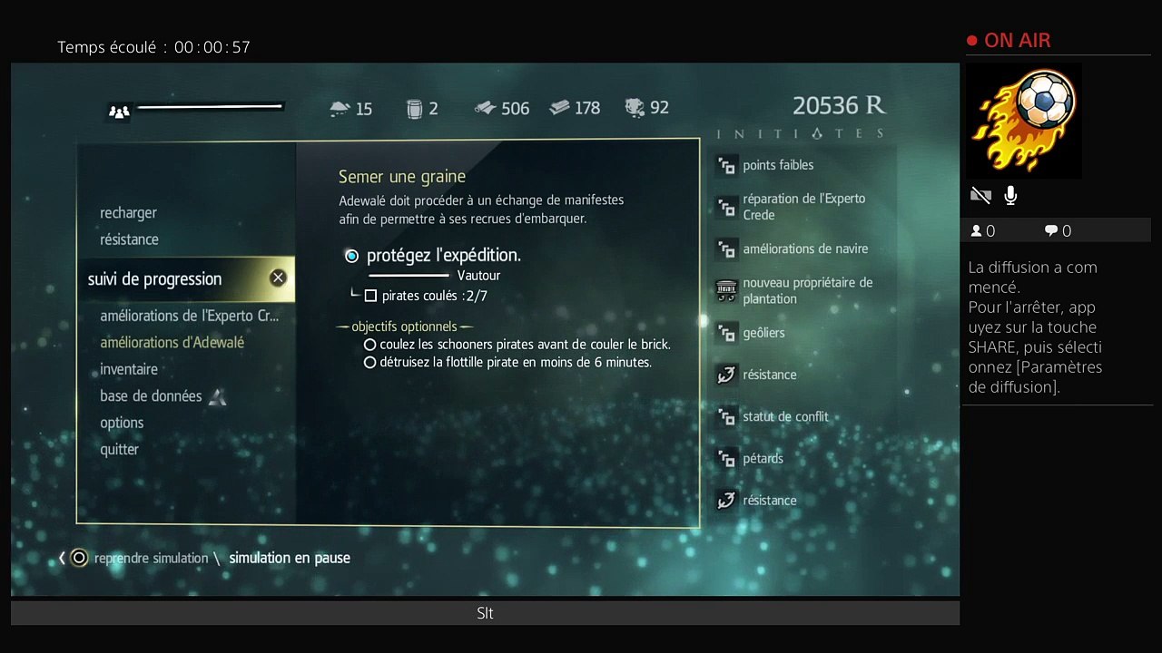Click the red ON AIR indicator

pos(1009,41)
